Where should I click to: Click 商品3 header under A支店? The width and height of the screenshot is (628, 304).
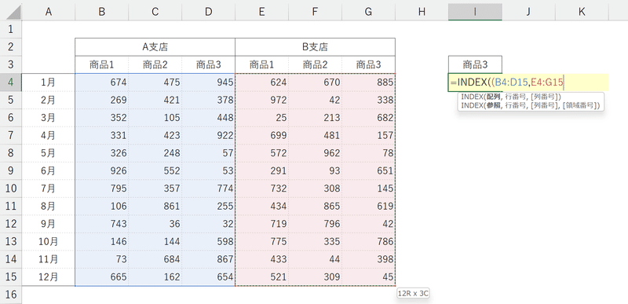pos(208,64)
